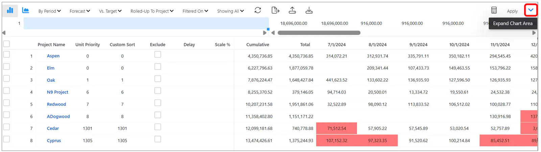Click the Delay column header
The height and width of the screenshot is (152, 541).
189,45
